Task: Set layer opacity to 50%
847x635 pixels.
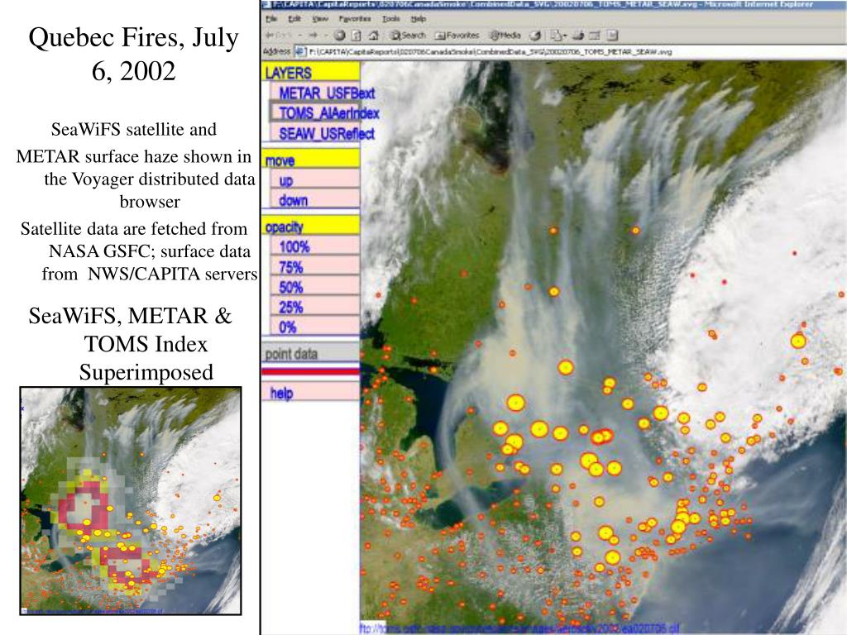Action: 291,287
